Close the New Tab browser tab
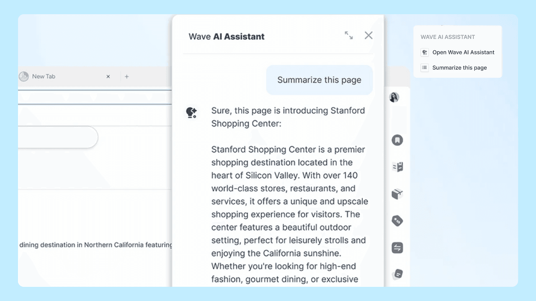 point(108,77)
